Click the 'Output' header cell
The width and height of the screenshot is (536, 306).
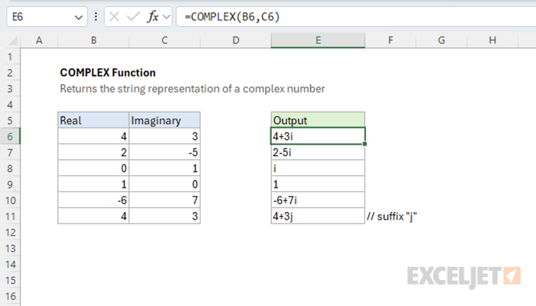point(318,121)
